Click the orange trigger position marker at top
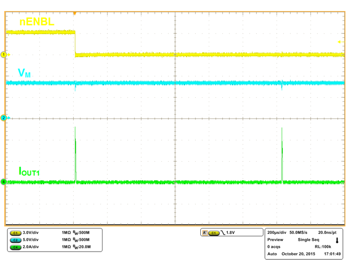347x260 pixels. click(75, 13)
